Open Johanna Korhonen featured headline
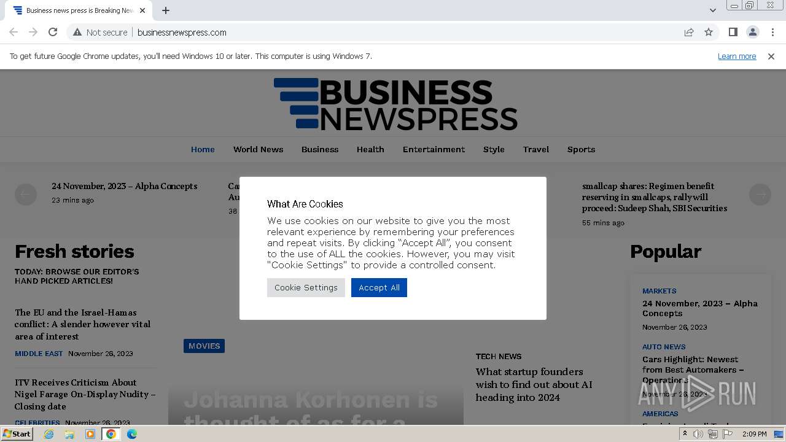786x442 pixels. pos(311,408)
